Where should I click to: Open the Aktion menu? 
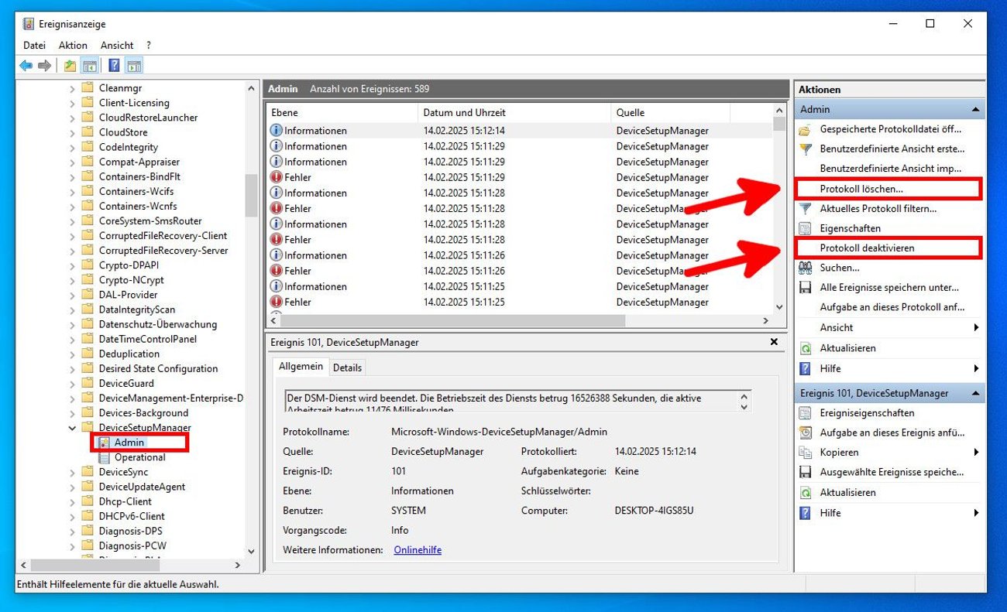[x=73, y=45]
